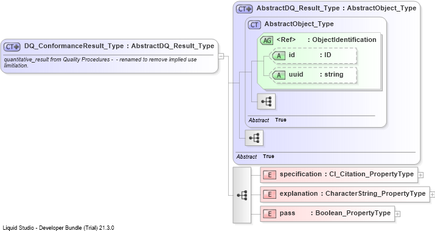Click the E icon of the pass element
Image resolution: width=435 pixels, height=231 pixels.
click(x=270, y=214)
